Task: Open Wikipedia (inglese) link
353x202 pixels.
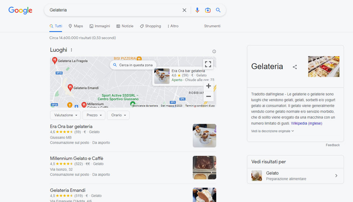Action: 307,123
